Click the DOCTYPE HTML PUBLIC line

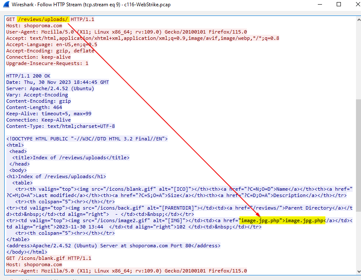tap(87, 139)
